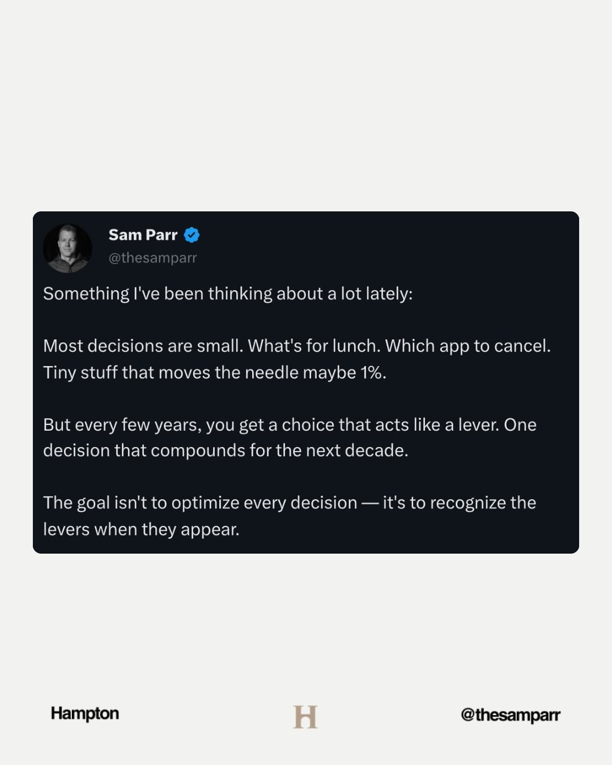Click the tan Hampton H logo
The height and width of the screenshot is (765, 612).
pyautogui.click(x=305, y=716)
